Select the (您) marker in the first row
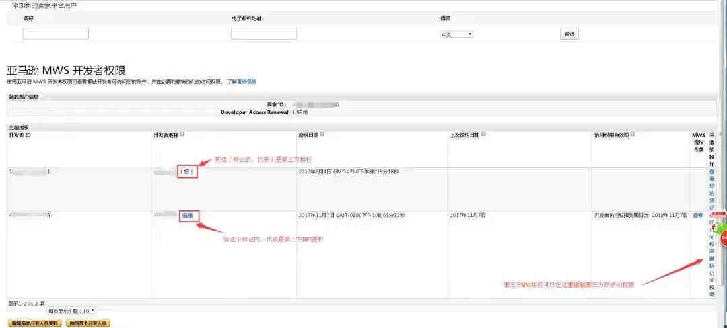This screenshot has height=328, width=727. pos(187,171)
